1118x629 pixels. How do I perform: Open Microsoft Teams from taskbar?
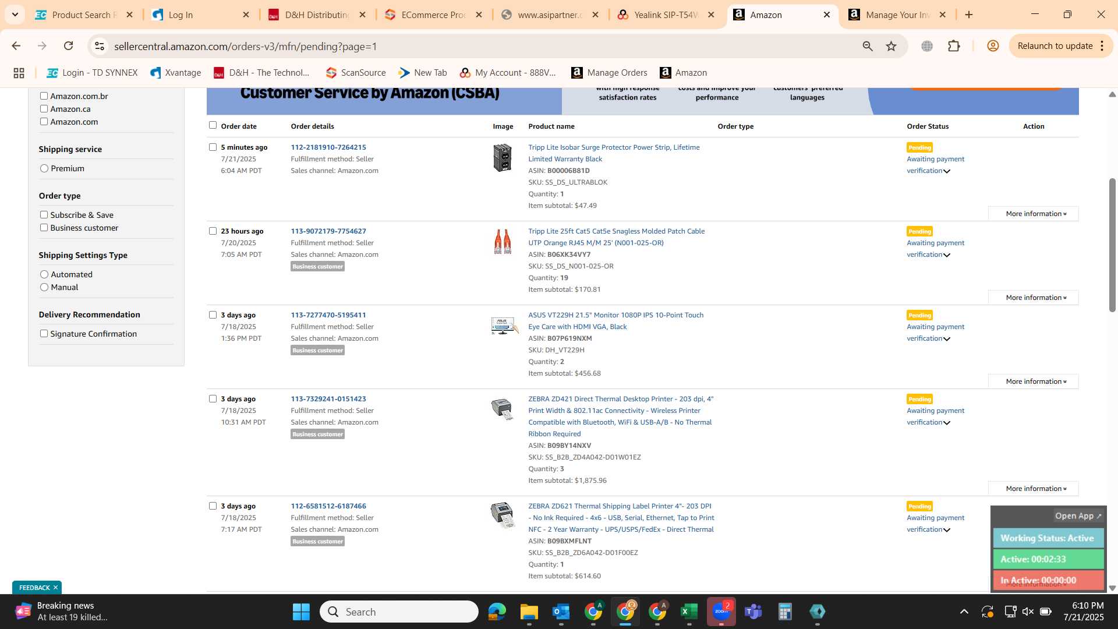pos(753,612)
